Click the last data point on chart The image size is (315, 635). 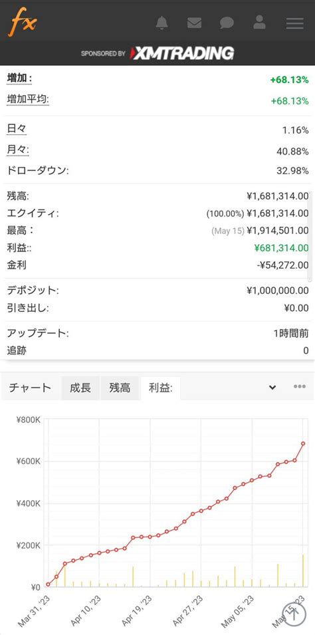click(x=303, y=444)
